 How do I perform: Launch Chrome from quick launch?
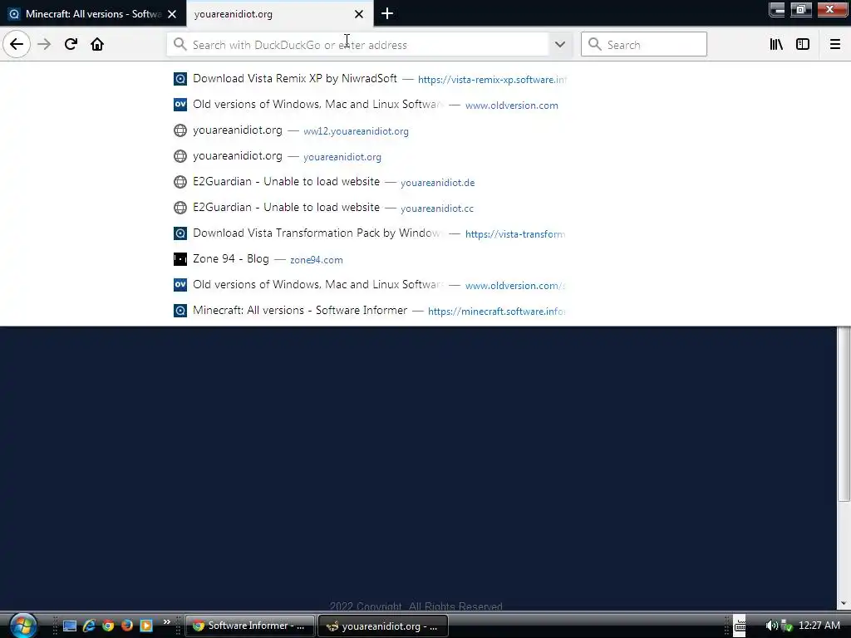(x=108, y=626)
